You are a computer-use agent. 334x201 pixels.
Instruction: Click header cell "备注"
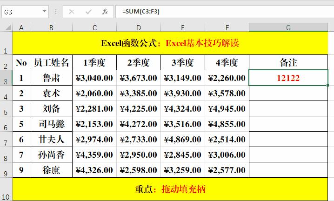pyautogui.click(x=288, y=62)
